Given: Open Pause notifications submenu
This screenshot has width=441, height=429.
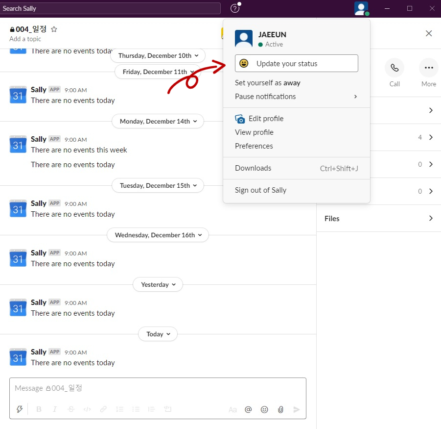Looking at the screenshot, I should 297,97.
